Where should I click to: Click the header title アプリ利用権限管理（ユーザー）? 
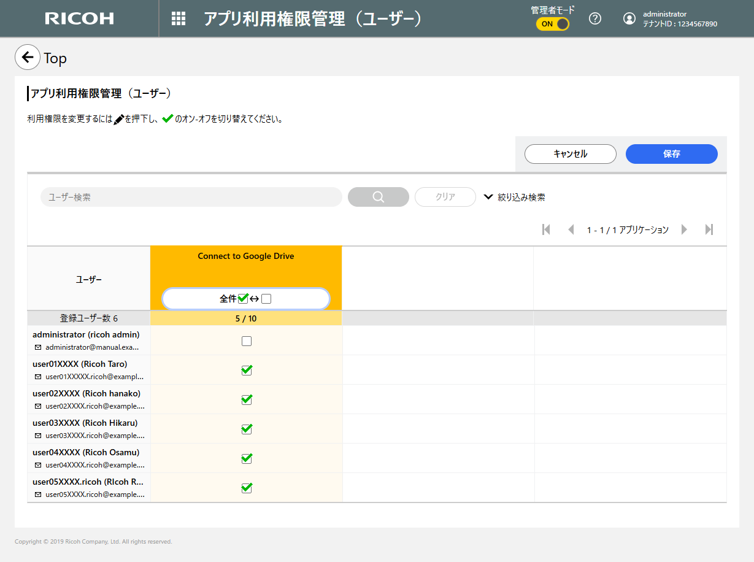[313, 18]
